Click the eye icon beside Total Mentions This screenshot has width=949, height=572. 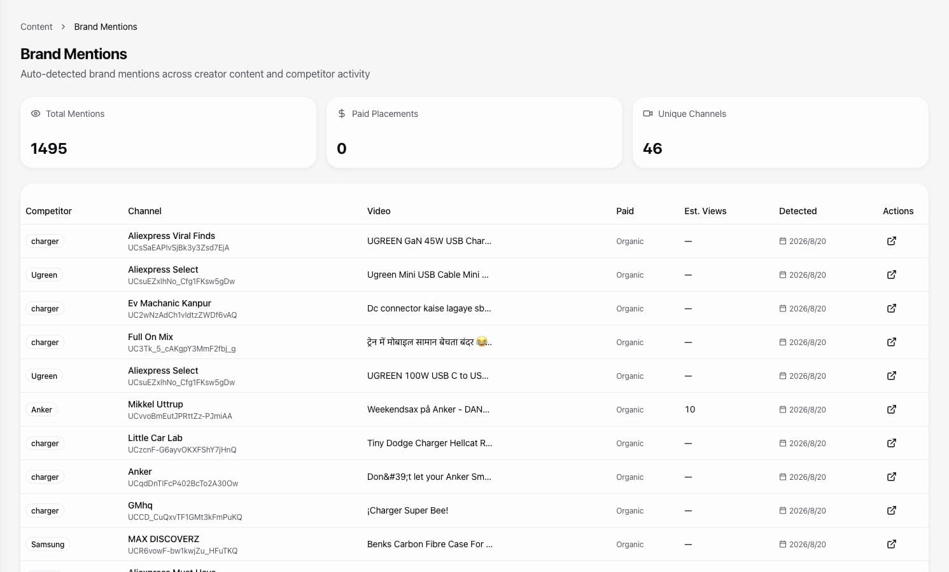tap(36, 114)
